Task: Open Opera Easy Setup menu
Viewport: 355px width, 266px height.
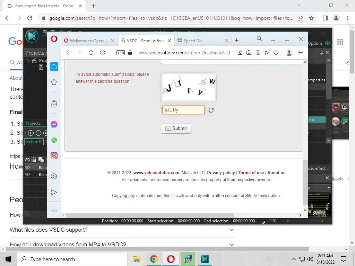Action: click(x=301, y=53)
